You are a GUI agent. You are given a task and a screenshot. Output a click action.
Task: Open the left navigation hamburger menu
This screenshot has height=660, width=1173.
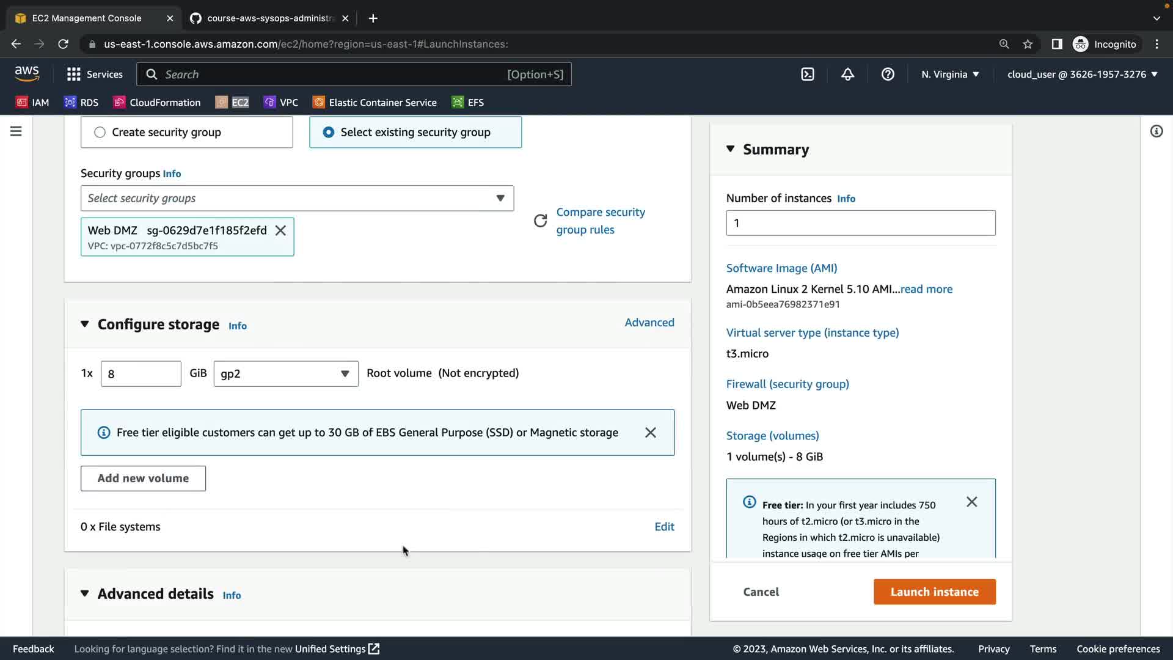tap(16, 131)
